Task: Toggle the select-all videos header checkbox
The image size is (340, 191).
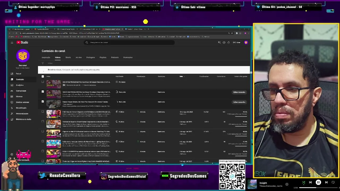Action: tap(43, 76)
